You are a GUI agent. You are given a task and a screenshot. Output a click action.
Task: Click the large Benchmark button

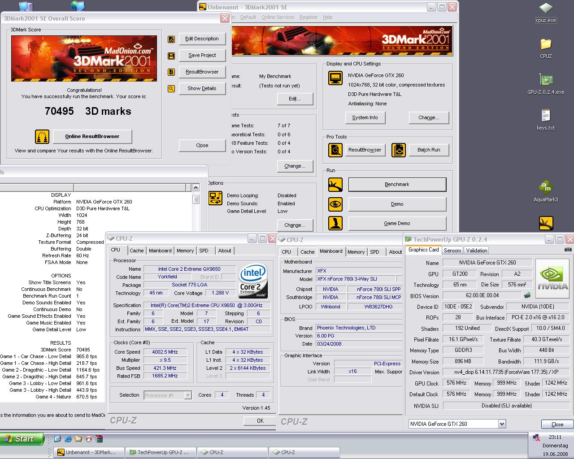coord(397,184)
